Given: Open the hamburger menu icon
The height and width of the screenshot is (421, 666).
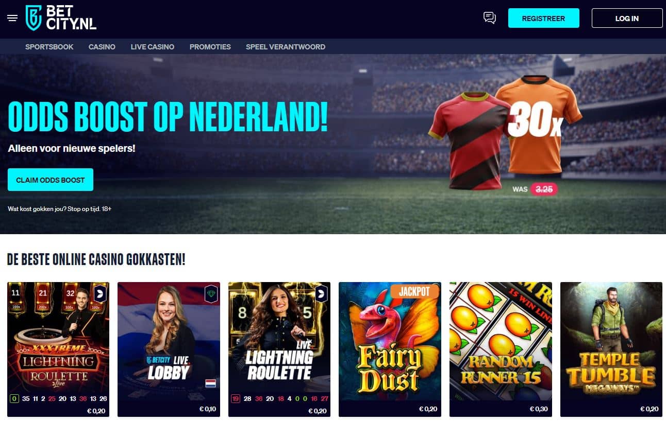Looking at the screenshot, I should [12, 18].
